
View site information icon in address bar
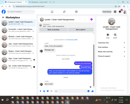pos(14,6)
